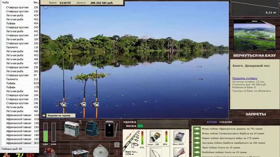
Task: Click the Black Tun... rod icon
Action: click(x=132, y=140)
